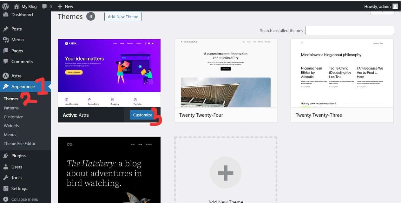The image size is (401, 203).
Task: Click the Dashboard gauge icon
Action: 6,15
